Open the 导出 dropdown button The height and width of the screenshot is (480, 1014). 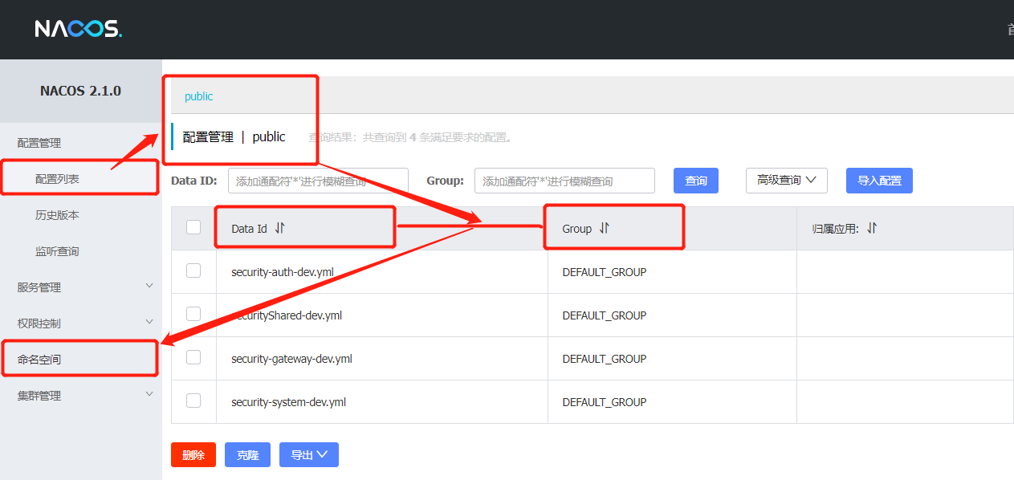coord(308,455)
